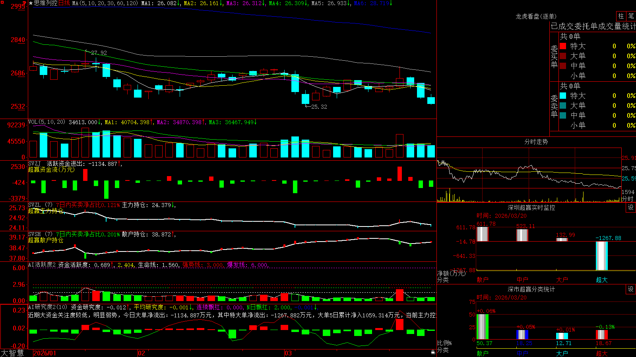Open 设 settings for 深圳超赢实时监控

pos(631,207)
